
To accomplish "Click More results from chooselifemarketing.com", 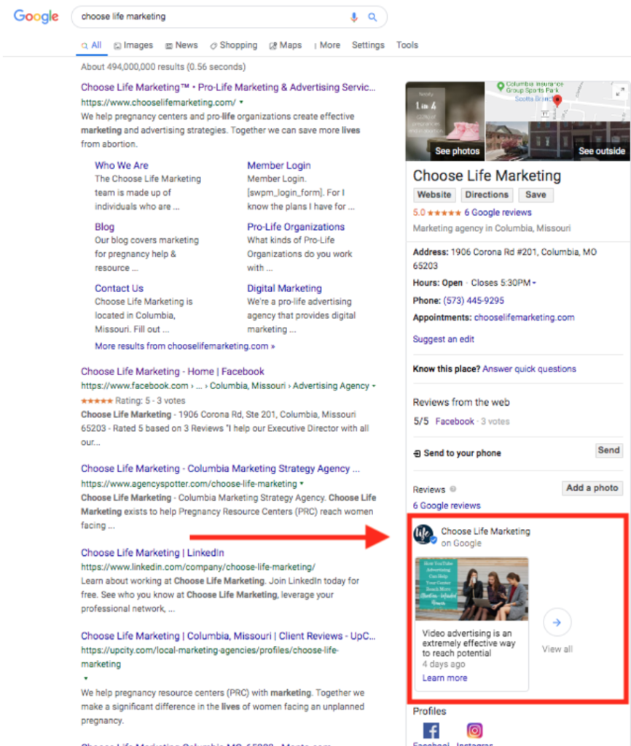I will [184, 346].
